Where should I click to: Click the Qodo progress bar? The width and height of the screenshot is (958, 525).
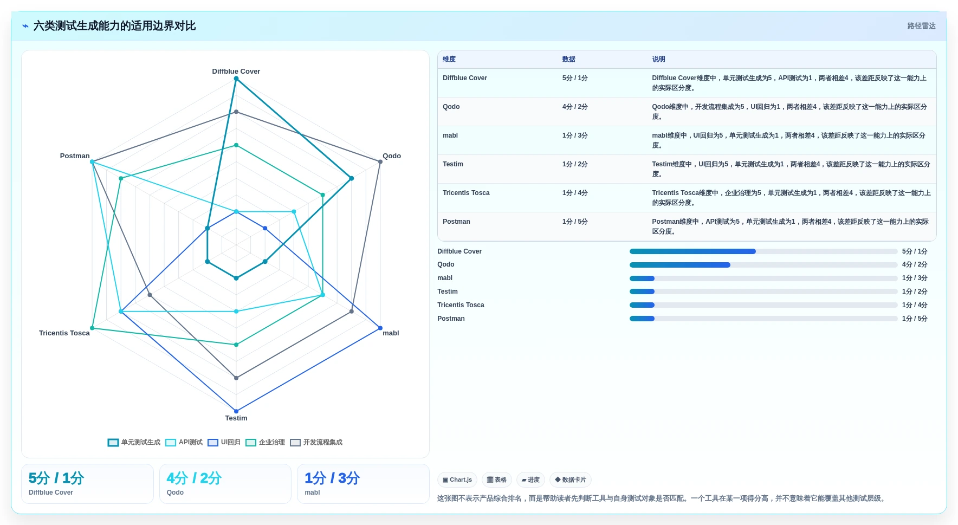[763, 265]
